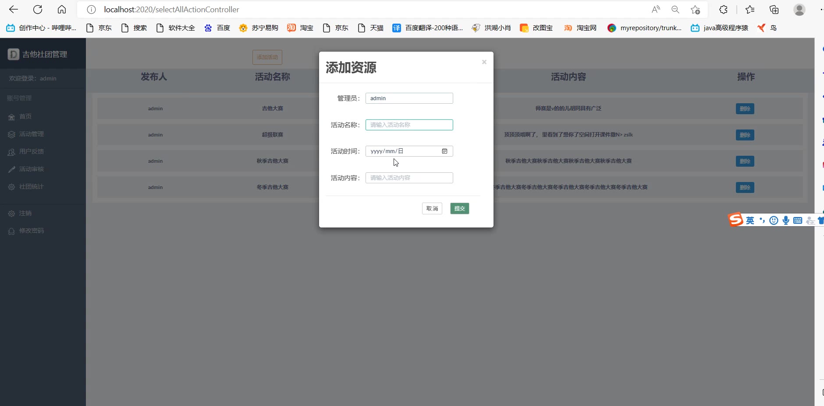Delete the 秋季吉他大赛 activity row
Image resolution: width=824 pixels, height=406 pixels.
coord(745,161)
